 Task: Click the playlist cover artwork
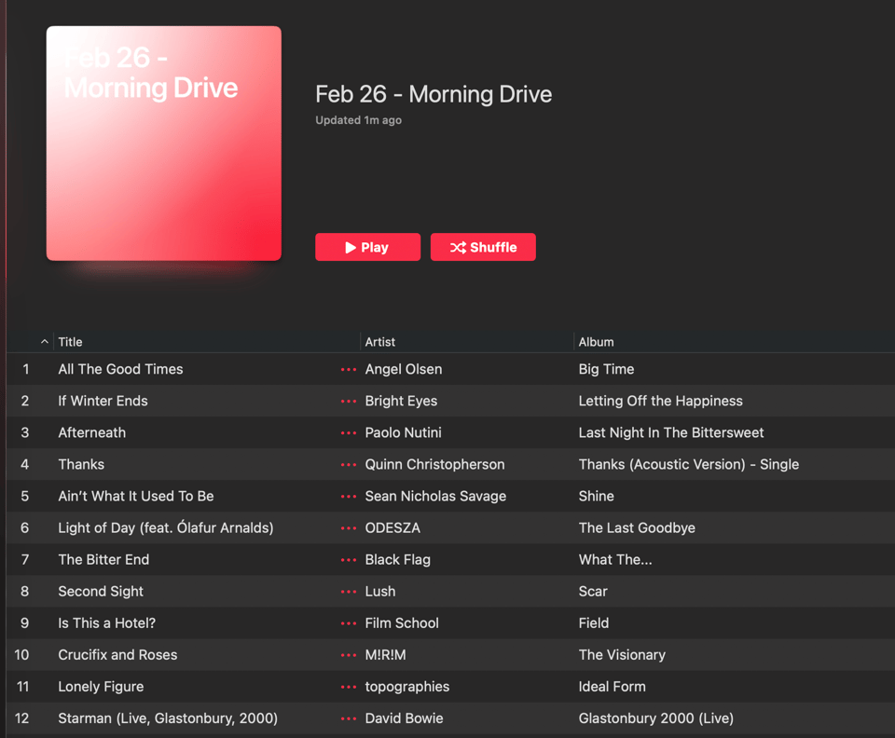164,143
